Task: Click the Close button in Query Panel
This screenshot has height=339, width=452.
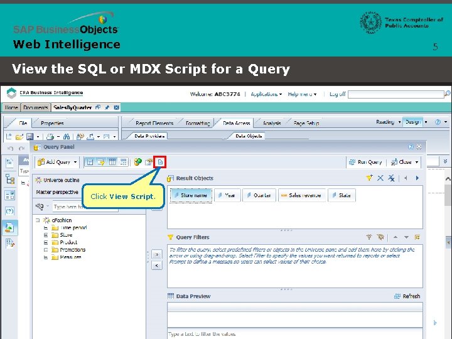Action: coord(401,162)
